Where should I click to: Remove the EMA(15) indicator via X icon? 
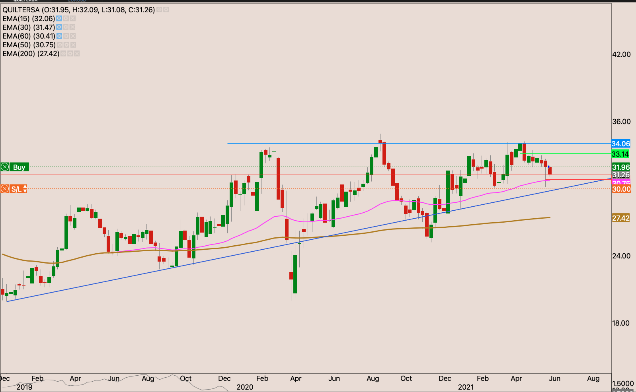[x=72, y=19]
